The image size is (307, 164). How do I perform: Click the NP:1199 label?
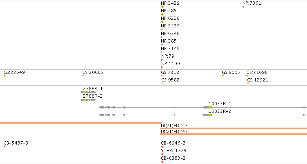(x=171, y=64)
